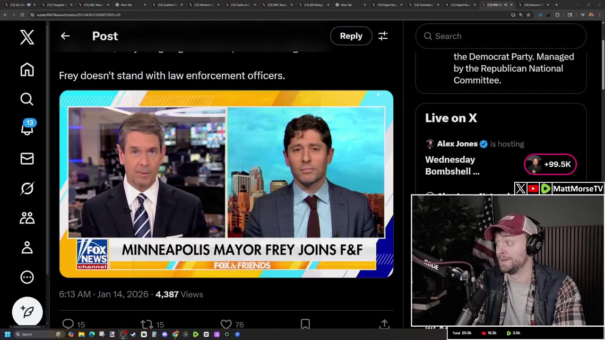Click the browser Back arrow

(x=5, y=15)
